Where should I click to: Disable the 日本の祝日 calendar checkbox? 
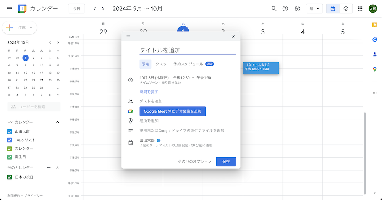(10, 177)
